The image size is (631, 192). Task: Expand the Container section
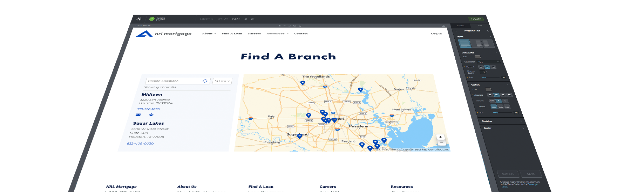[521, 121]
